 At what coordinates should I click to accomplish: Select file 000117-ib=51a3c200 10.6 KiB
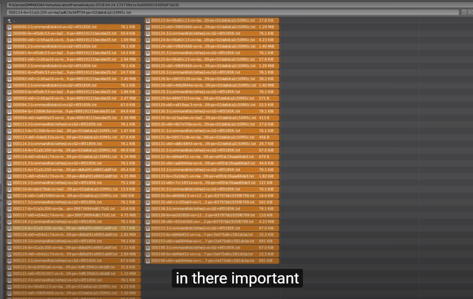point(74,209)
